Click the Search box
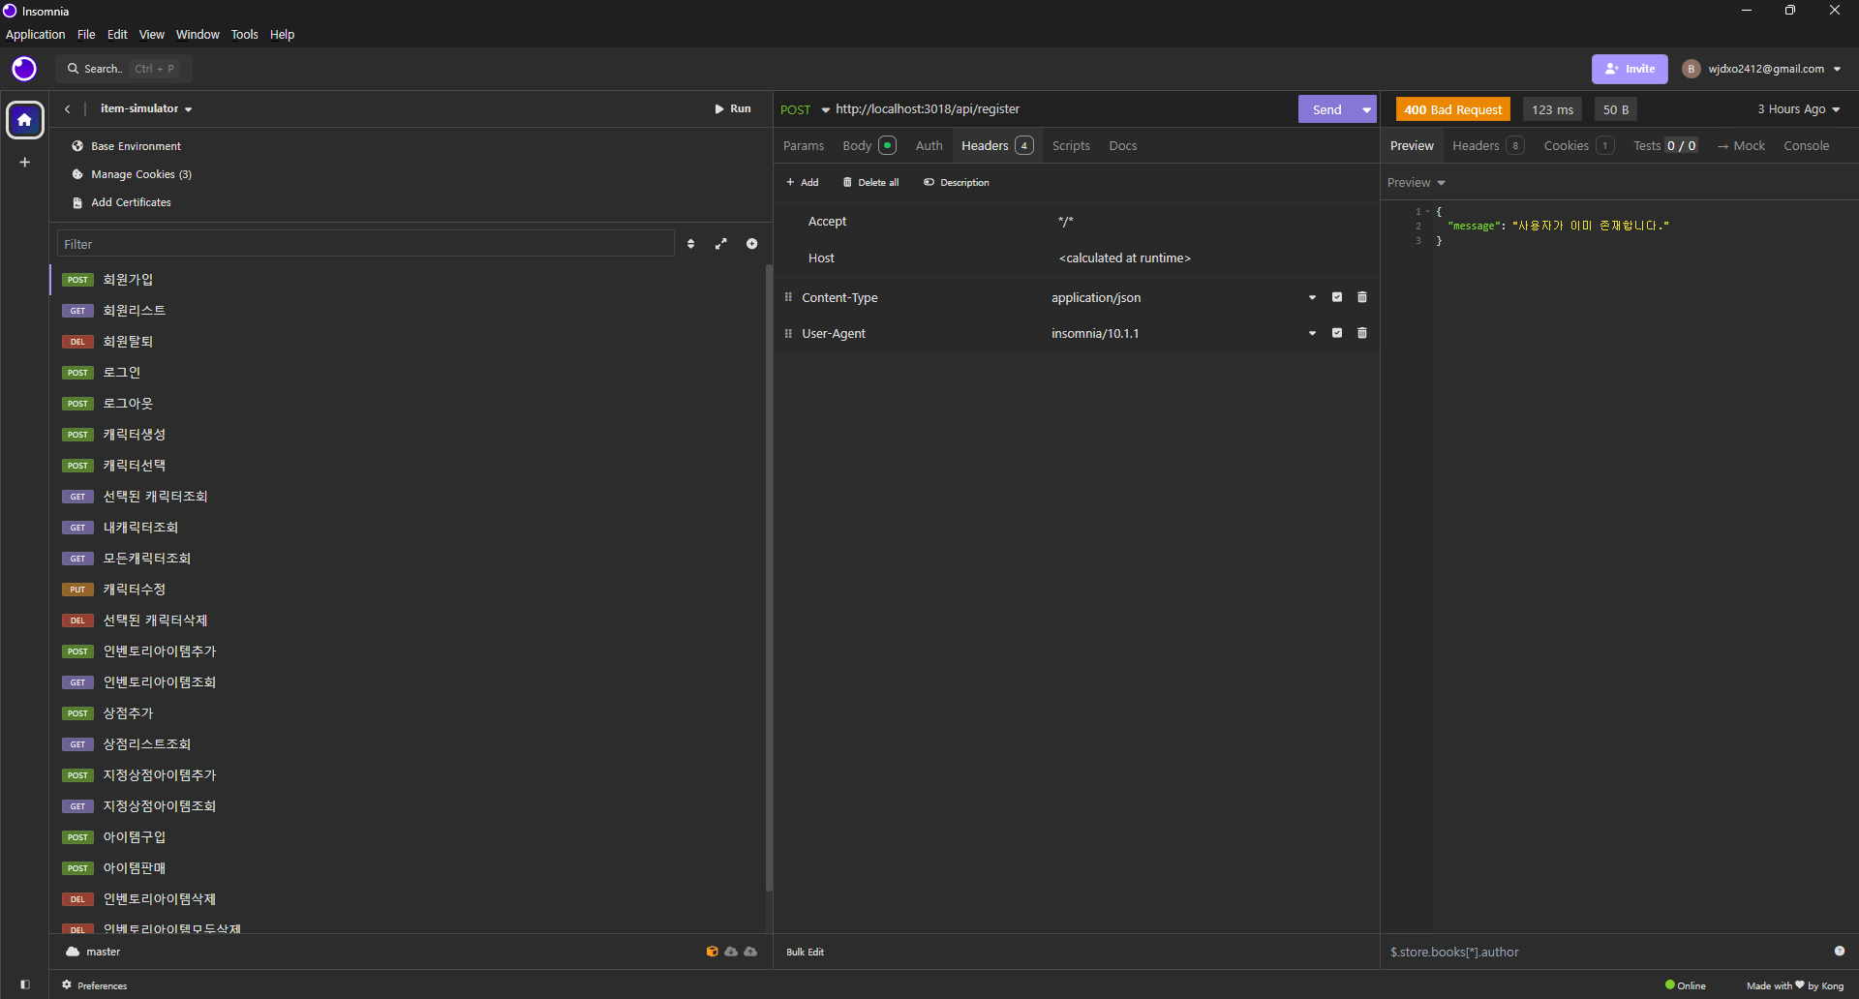Image resolution: width=1859 pixels, height=999 pixels. tap(124, 69)
